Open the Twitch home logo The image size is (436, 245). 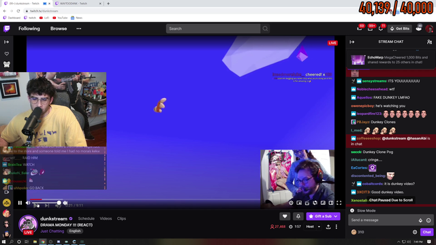7,29
